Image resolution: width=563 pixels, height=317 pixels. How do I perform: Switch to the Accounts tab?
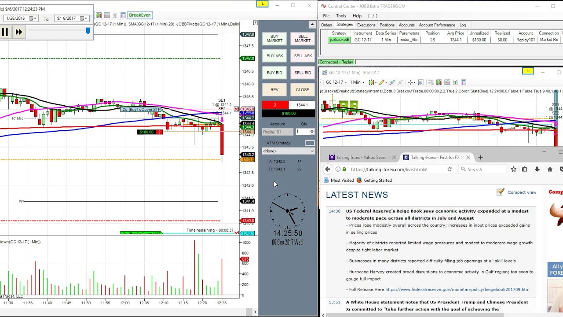406,25
